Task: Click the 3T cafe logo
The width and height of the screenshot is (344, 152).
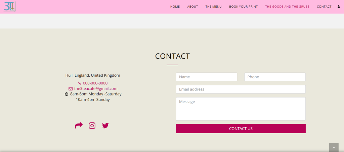Action: (10, 7)
